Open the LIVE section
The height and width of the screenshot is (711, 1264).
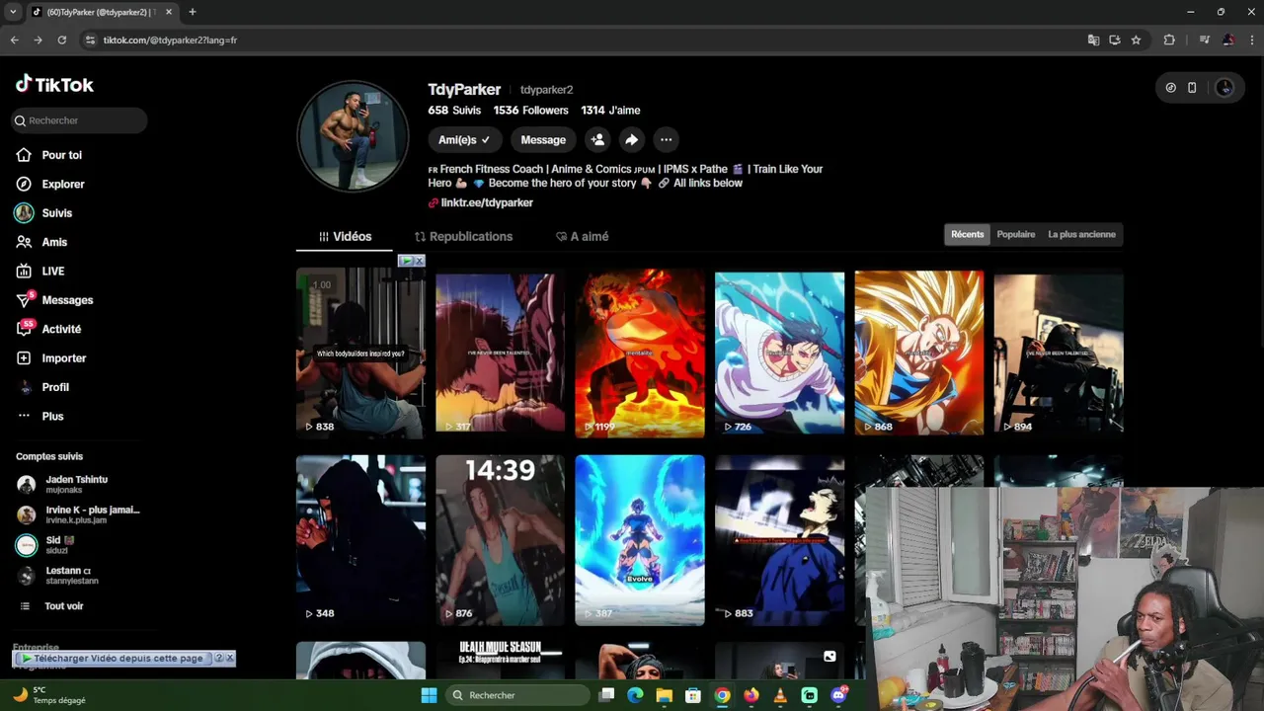(x=52, y=271)
